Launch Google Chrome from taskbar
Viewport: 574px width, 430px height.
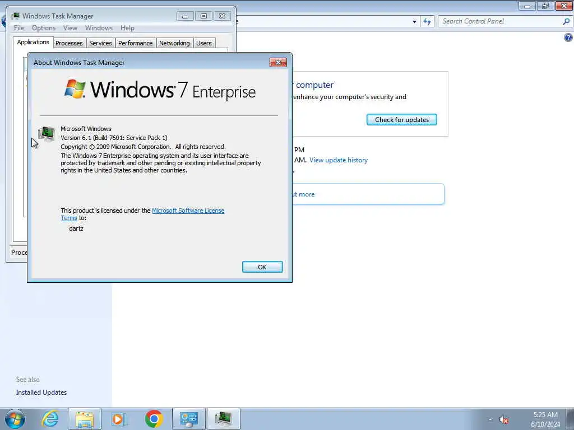coord(154,419)
